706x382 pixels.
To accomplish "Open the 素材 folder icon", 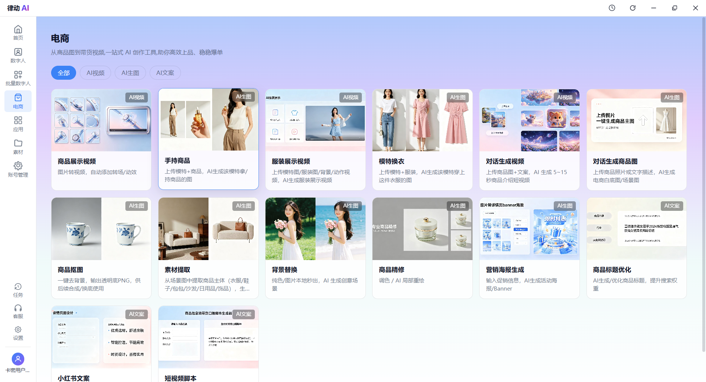I will 18,143.
